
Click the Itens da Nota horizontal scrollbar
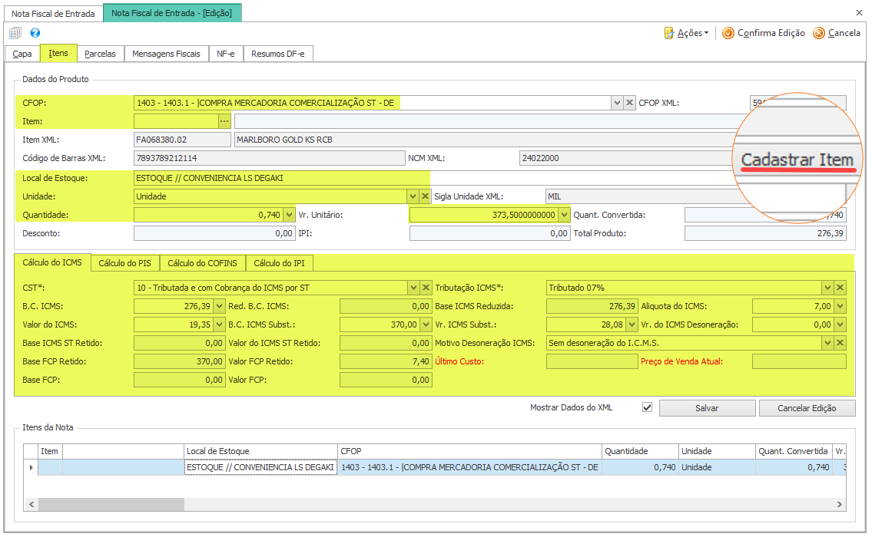coord(111,504)
